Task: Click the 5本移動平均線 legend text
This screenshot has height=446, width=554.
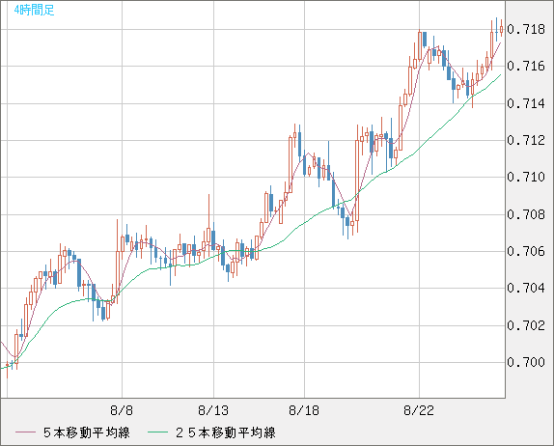Action: click(87, 432)
